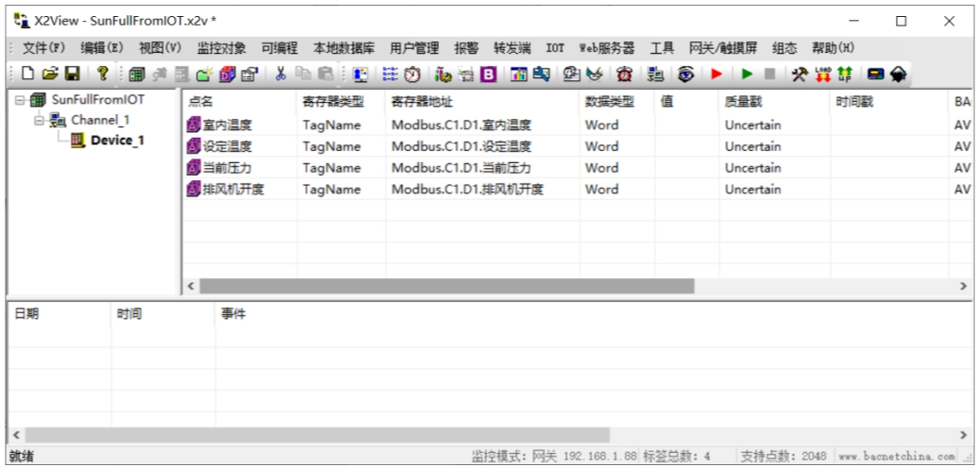Click the colorful bar chart icon

point(519,75)
